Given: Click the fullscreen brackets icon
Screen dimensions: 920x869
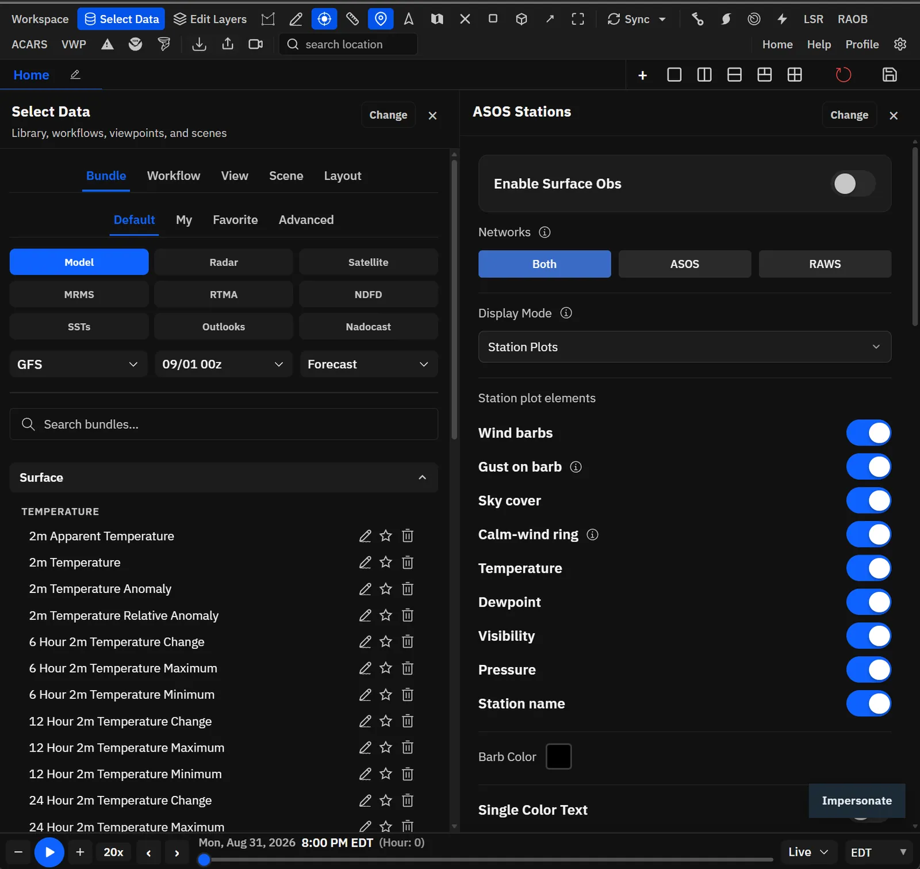Looking at the screenshot, I should (578, 19).
